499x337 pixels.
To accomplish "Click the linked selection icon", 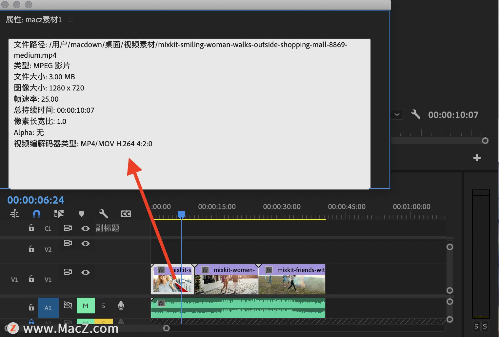I will coord(59,214).
